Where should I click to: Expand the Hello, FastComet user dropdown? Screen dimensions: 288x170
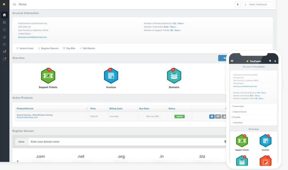click(258, 4)
